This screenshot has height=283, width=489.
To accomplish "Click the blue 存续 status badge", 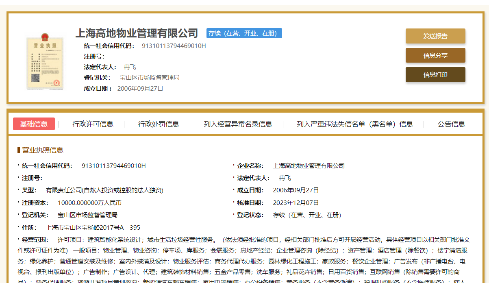I will (244, 33).
